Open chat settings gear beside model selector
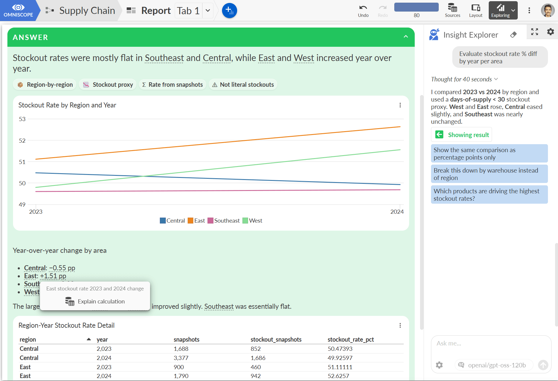558x381 pixels. (x=439, y=365)
